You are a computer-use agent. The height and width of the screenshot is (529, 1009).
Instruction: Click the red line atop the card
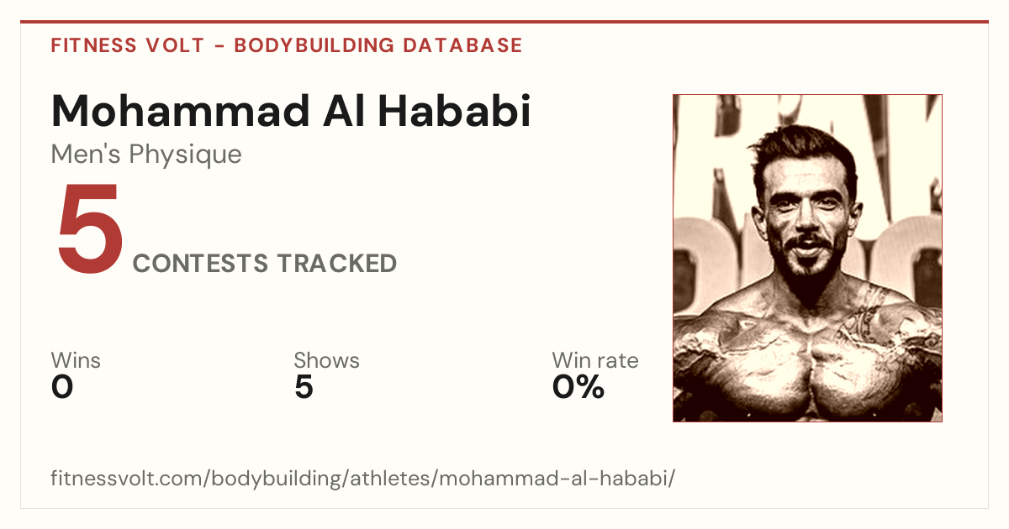(x=504, y=22)
